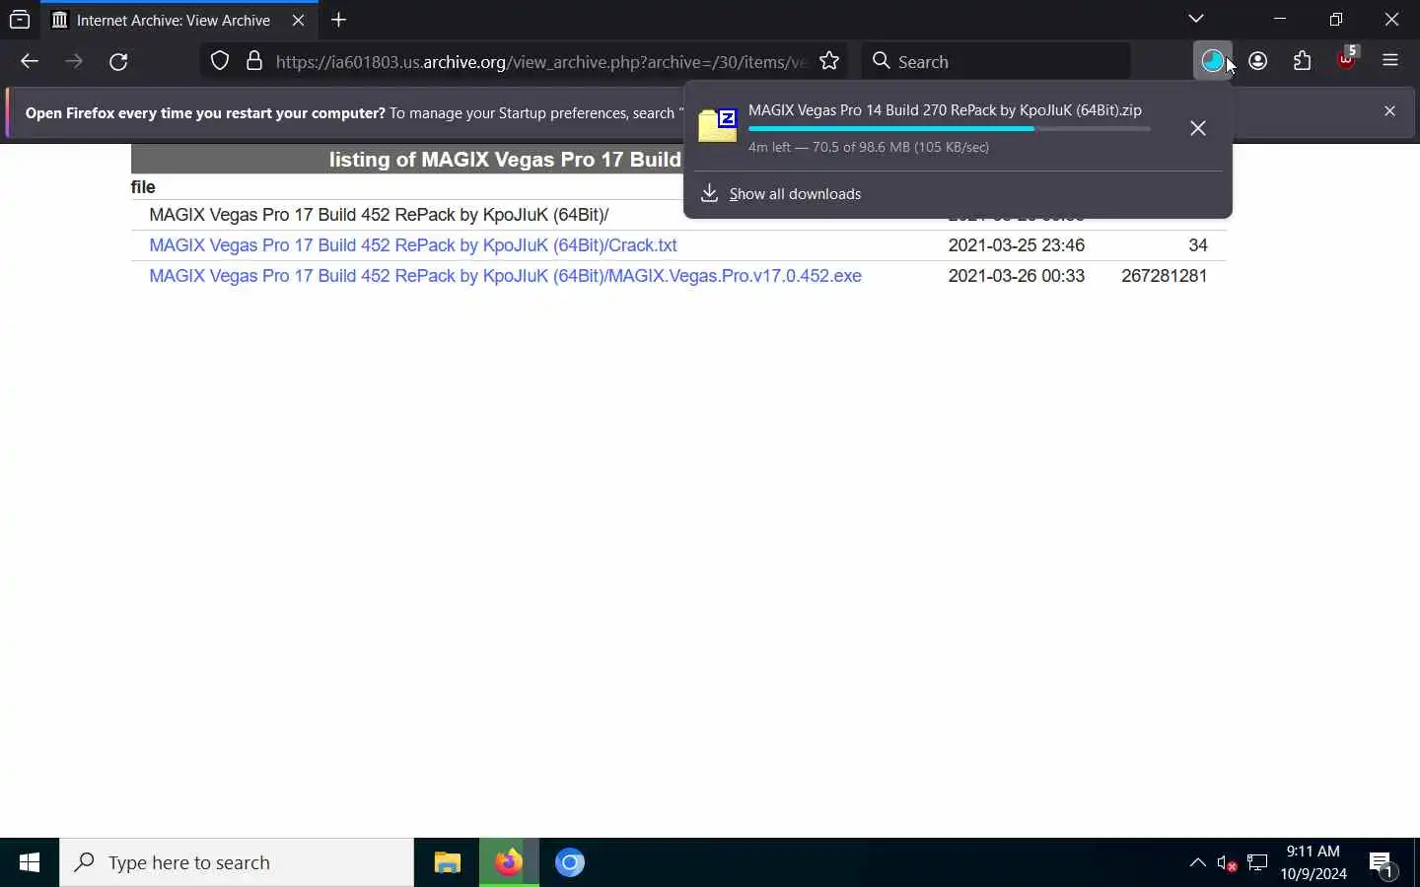1420x887 pixels.
Task: Minimize the Firefox window
Action: click(x=1280, y=19)
